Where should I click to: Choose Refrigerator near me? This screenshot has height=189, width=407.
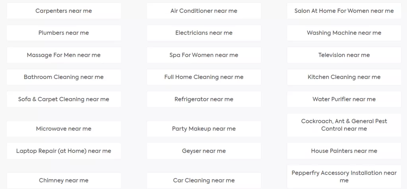pos(204,99)
